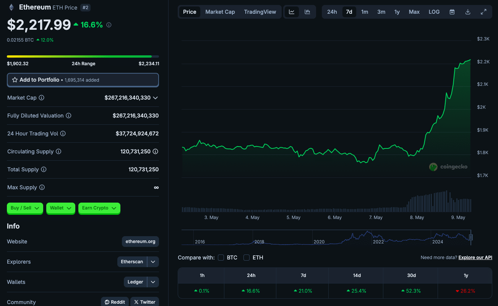The width and height of the screenshot is (498, 306).
Task: Open the Buy / Sell dropdown
Action: coord(25,208)
